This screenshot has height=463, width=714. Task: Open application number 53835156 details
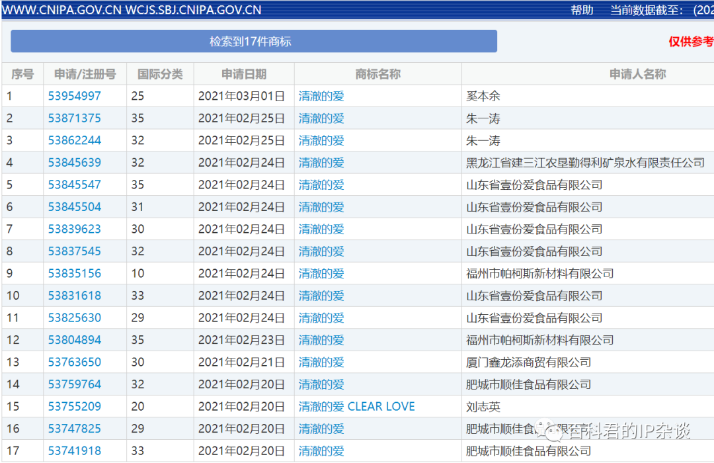[75, 273]
